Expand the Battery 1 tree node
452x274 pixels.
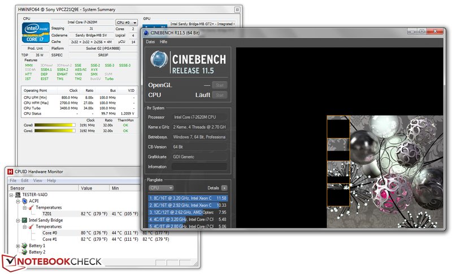point(18,246)
